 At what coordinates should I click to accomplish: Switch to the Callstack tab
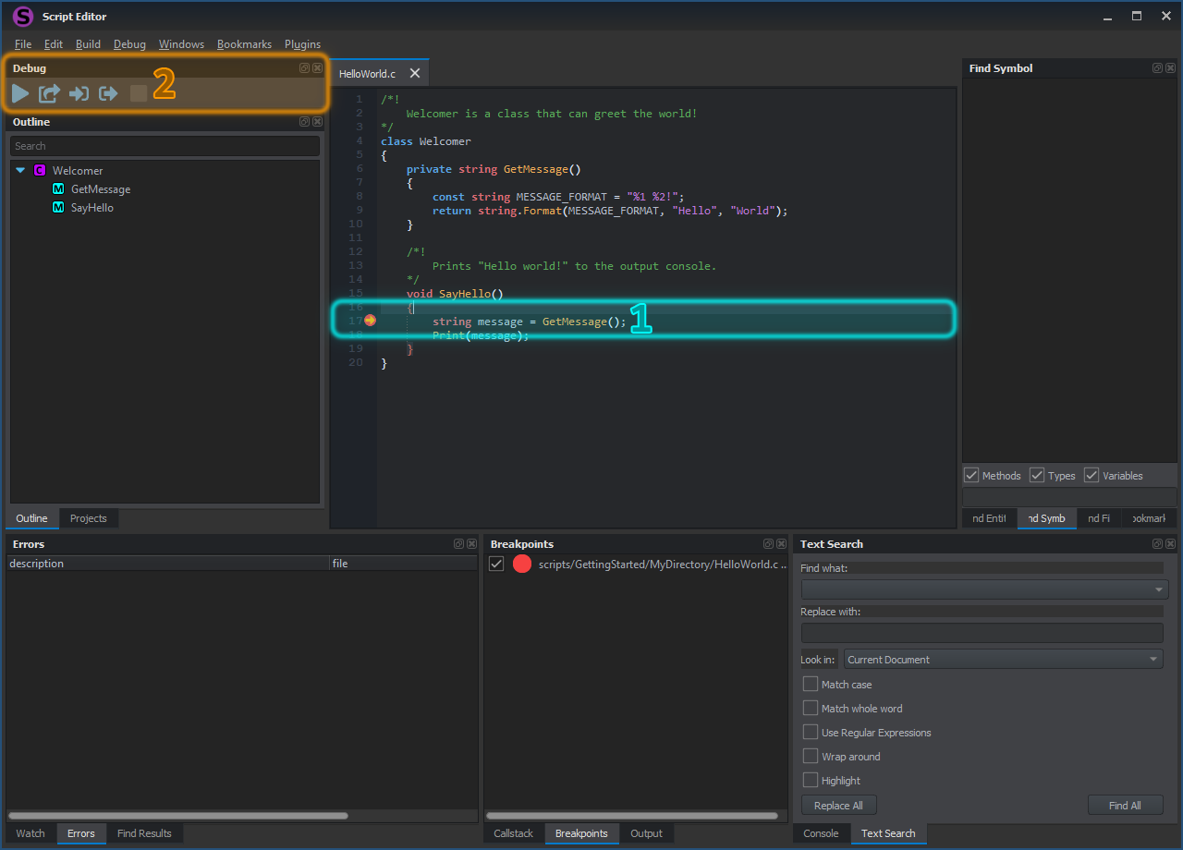(513, 833)
